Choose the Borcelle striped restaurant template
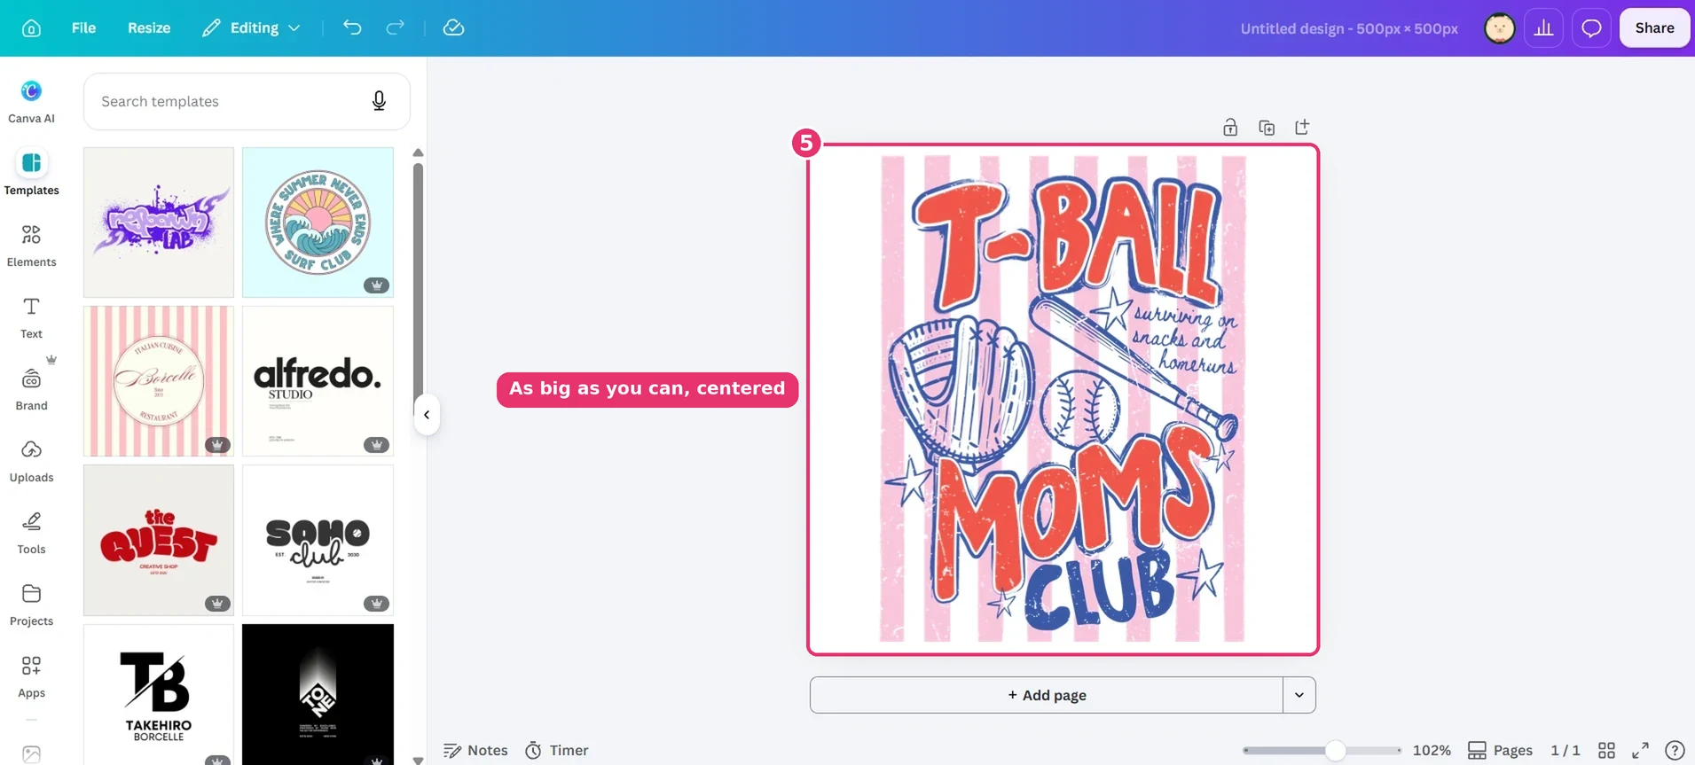1695x765 pixels. (x=159, y=381)
